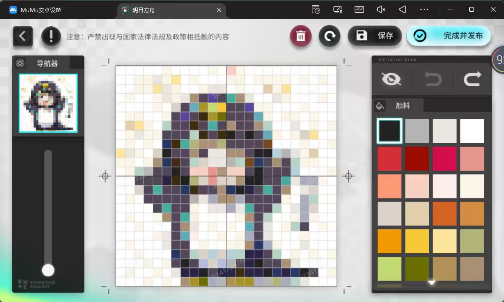This screenshot has width=504, height=302.
Task: Click the right crosshair marker of canvas
Action: pos(348,176)
